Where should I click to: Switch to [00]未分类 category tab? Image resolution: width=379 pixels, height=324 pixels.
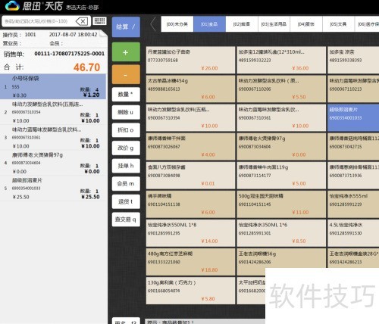[x=177, y=24]
